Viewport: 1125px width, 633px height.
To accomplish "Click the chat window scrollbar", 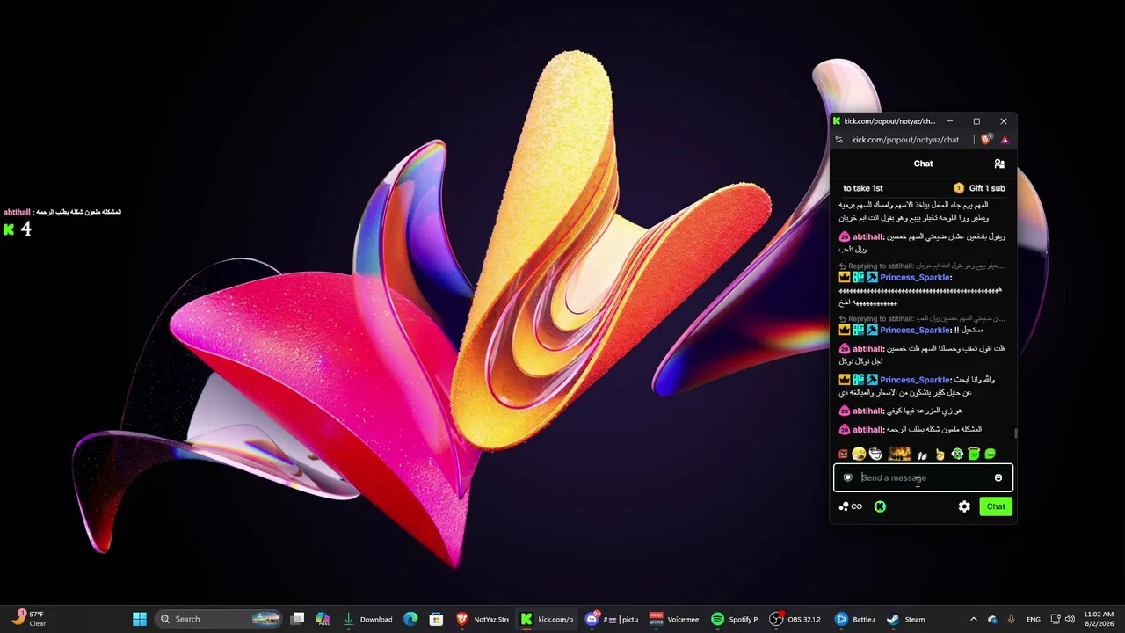I will click(x=1015, y=433).
